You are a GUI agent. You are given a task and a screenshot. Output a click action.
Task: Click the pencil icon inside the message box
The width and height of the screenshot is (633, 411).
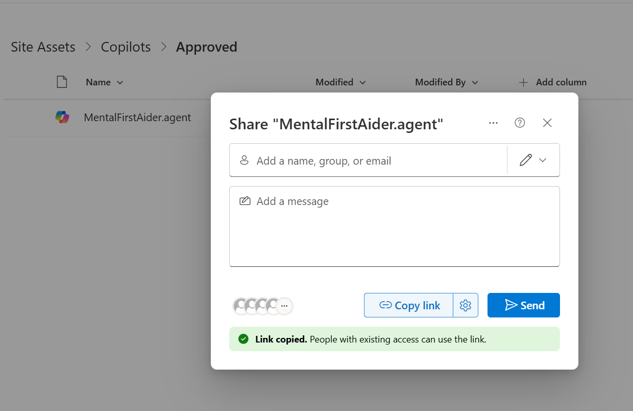(x=245, y=201)
